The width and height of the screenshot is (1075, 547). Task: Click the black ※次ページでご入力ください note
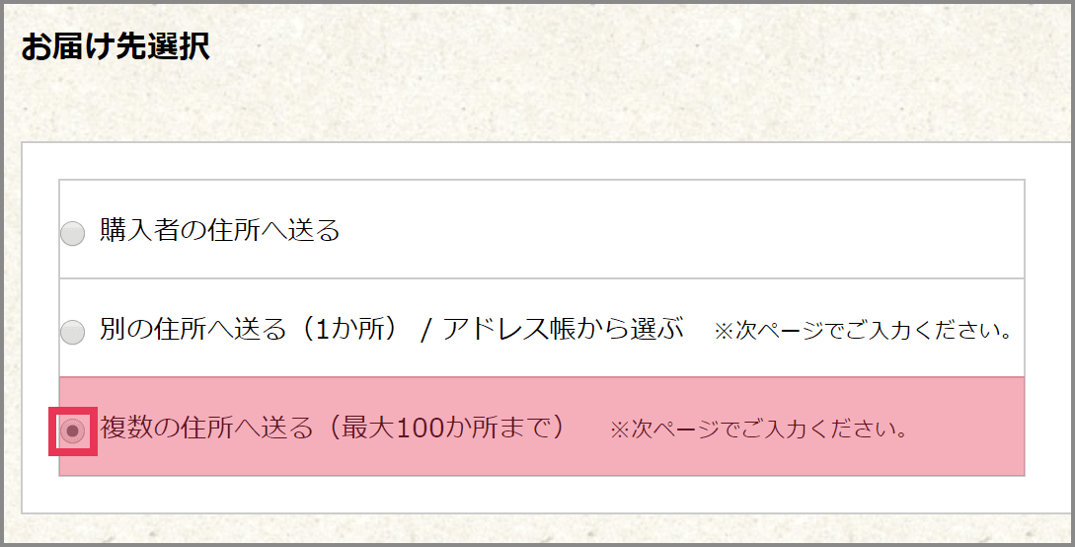(864, 331)
